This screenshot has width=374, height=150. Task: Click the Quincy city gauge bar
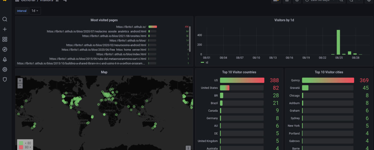click(x=328, y=80)
